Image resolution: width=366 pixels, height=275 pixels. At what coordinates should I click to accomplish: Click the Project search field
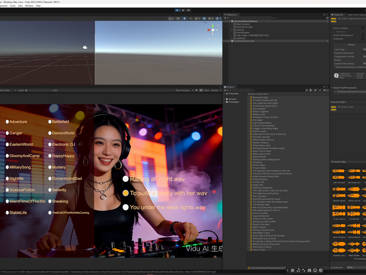click(278, 90)
